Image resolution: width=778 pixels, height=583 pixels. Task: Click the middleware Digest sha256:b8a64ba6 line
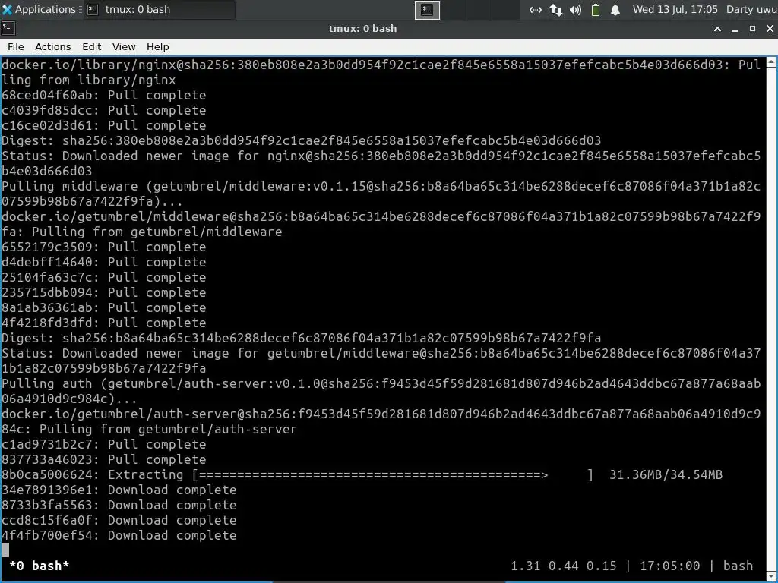pyautogui.click(x=301, y=338)
